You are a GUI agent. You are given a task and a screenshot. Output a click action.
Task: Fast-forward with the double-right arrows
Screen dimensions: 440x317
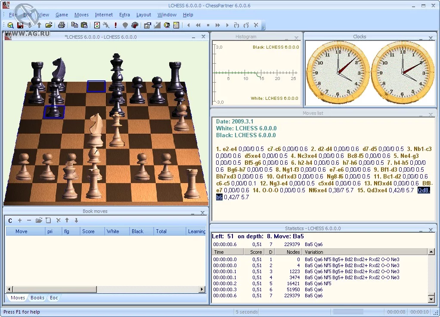point(217,25)
